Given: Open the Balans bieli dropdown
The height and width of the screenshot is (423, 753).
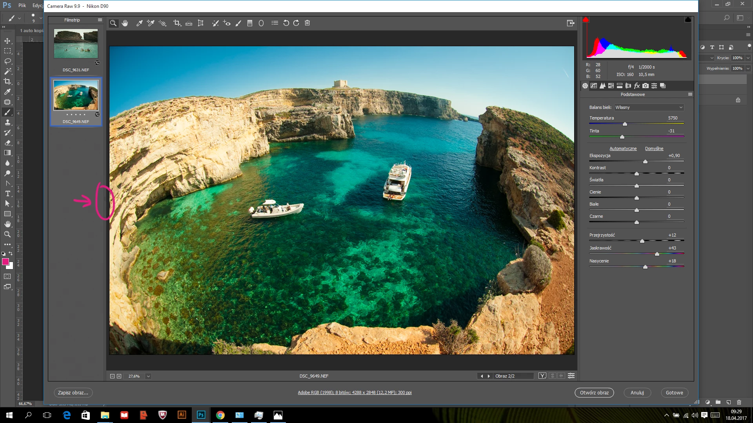Looking at the screenshot, I should tap(649, 107).
